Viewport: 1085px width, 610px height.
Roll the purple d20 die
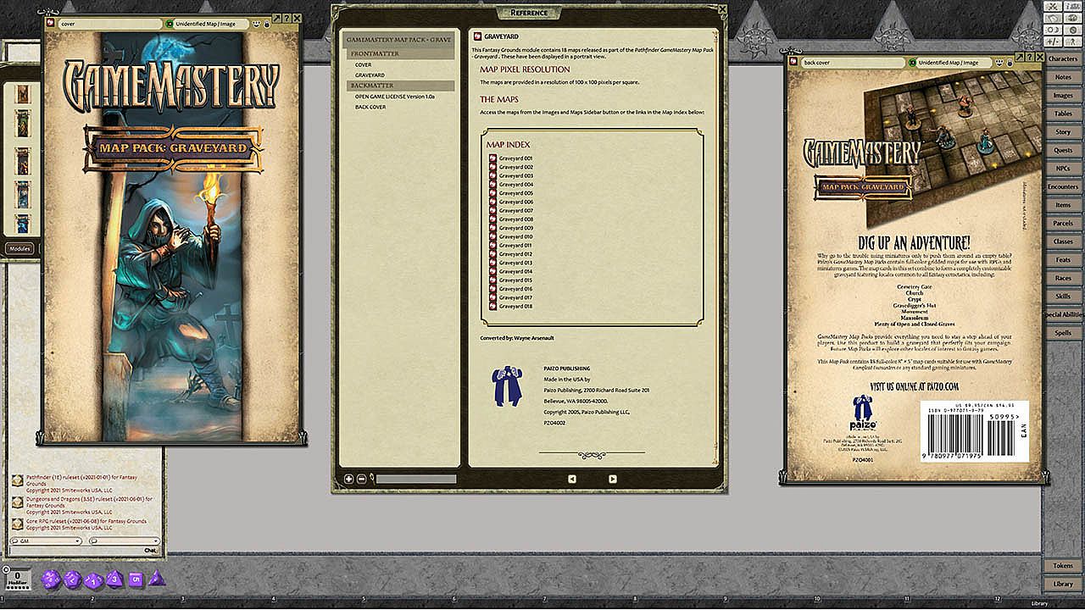tap(51, 579)
